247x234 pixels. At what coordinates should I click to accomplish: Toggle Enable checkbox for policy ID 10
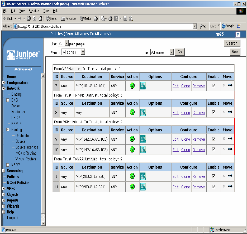(213, 149)
